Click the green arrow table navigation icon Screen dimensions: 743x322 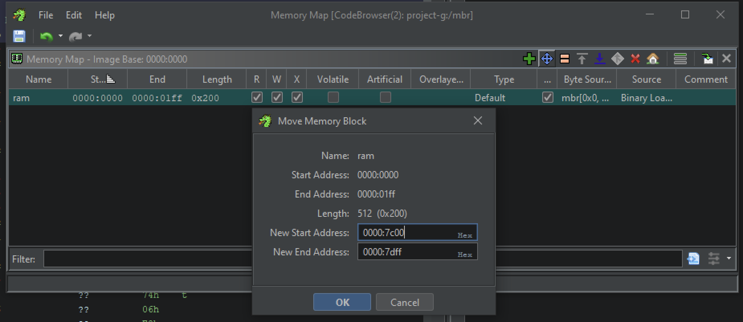click(x=707, y=59)
